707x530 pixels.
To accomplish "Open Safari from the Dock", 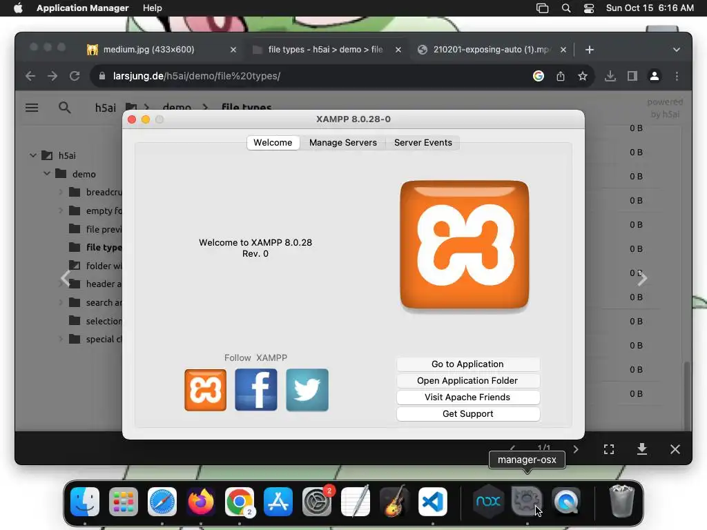I will [x=162, y=502].
